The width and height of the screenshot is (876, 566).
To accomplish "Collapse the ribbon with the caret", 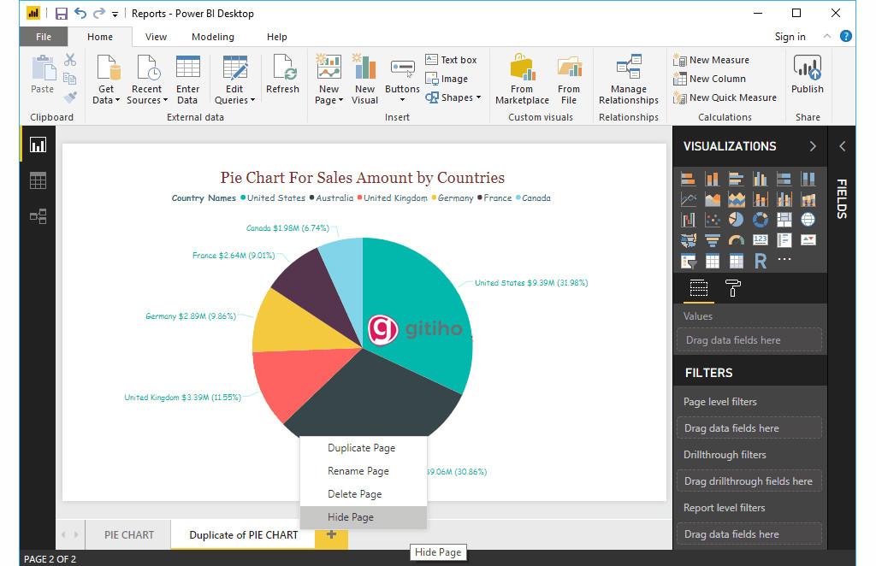I will pyautogui.click(x=827, y=36).
